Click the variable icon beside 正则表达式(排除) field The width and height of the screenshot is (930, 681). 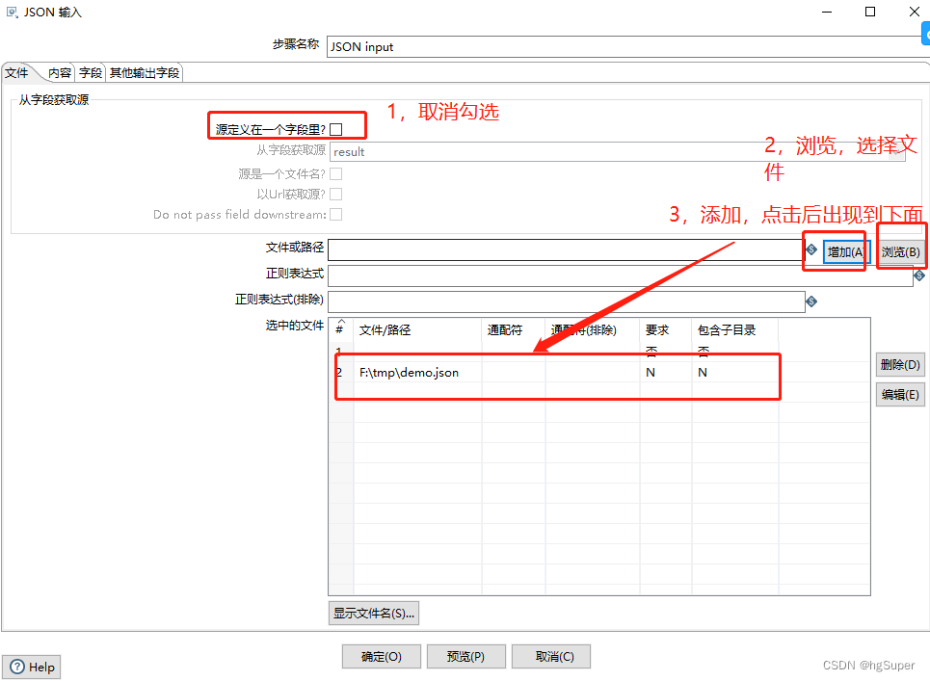(x=811, y=301)
